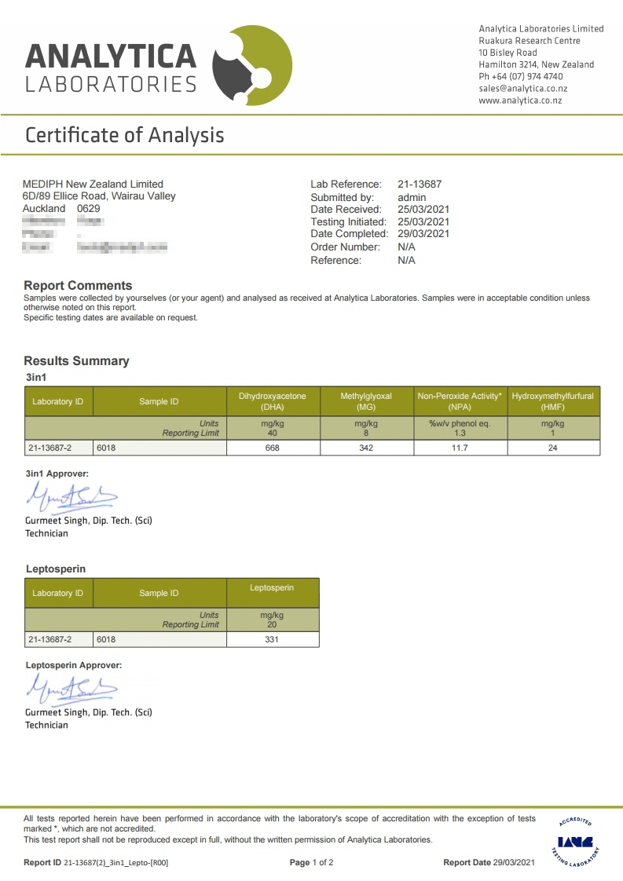
Task: Select the Date Received value 25/03/2021
Action: pos(423,209)
